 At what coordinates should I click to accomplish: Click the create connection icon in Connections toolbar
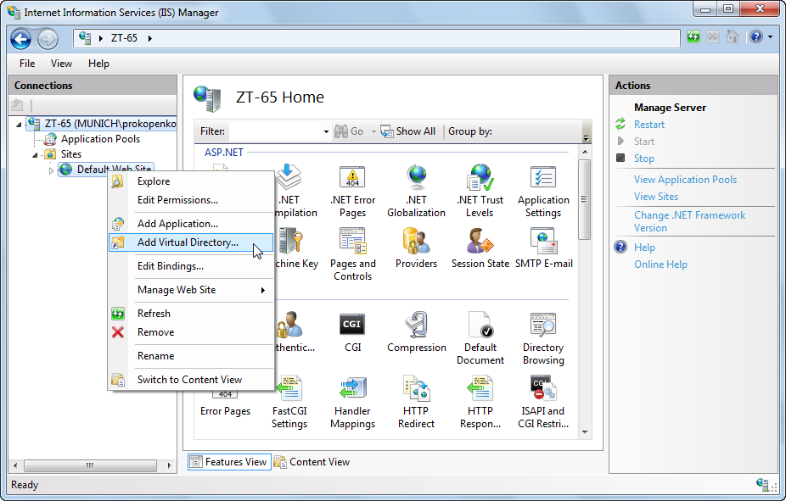click(17, 105)
